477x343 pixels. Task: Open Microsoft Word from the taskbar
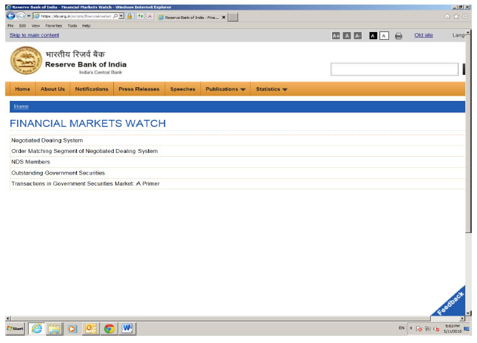point(127,329)
